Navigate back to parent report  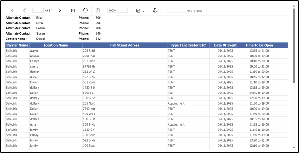[x=98, y=10]
